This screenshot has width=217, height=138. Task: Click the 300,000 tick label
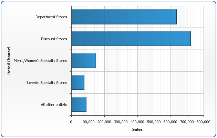coord(121,122)
